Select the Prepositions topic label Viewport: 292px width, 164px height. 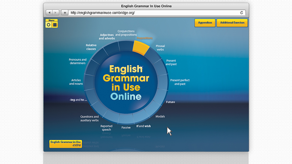tap(145, 38)
